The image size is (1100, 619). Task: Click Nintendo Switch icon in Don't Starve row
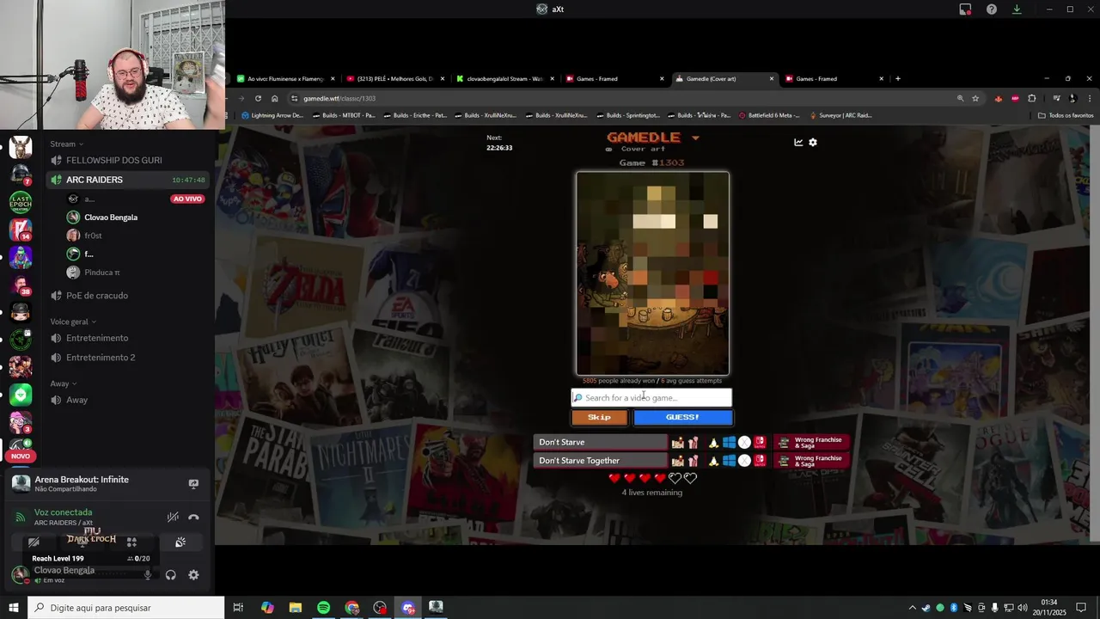(760, 442)
